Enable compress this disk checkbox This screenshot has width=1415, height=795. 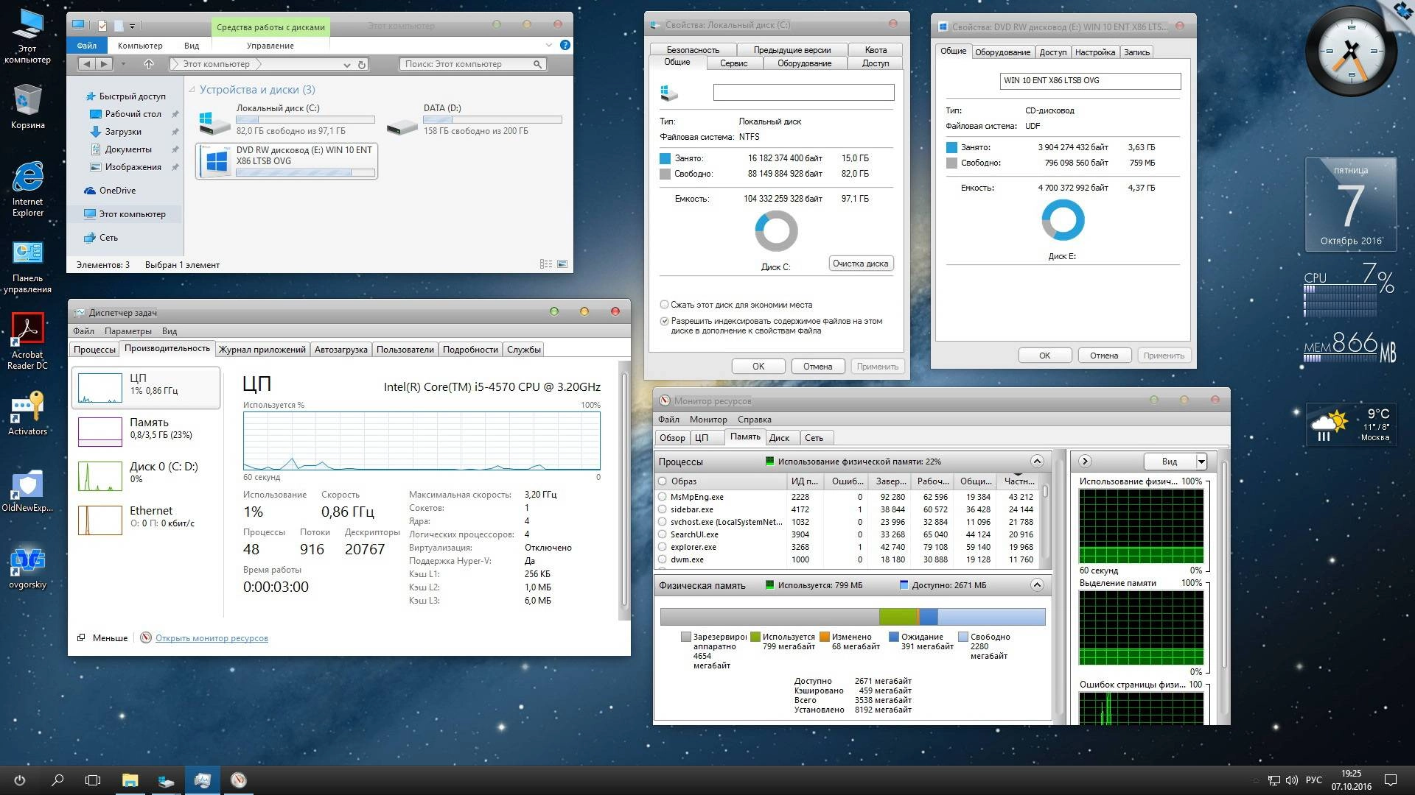(x=664, y=305)
